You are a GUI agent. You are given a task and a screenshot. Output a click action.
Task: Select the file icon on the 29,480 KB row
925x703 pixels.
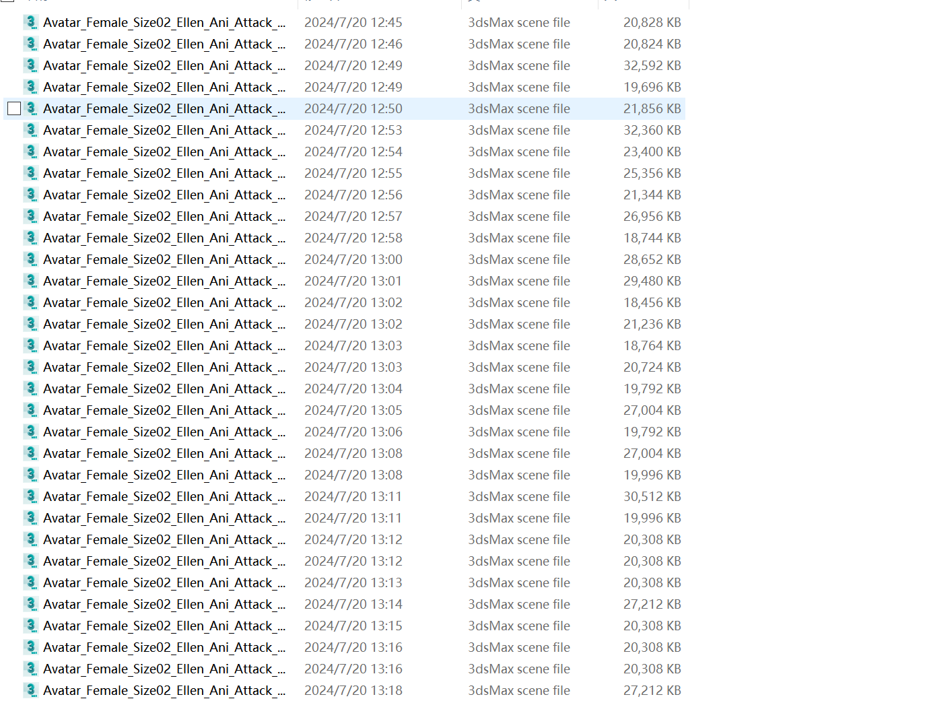point(31,281)
